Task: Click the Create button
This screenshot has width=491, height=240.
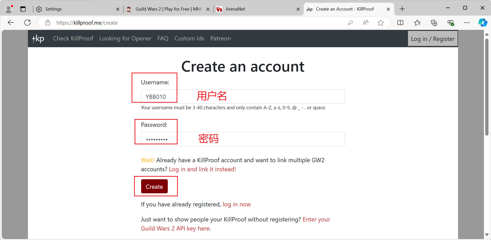Action: [154, 187]
